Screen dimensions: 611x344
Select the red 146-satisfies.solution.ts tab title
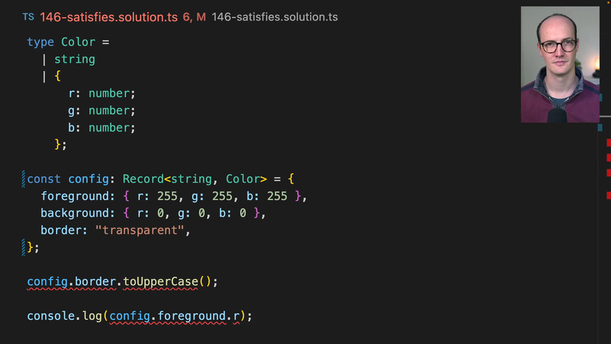pos(109,17)
